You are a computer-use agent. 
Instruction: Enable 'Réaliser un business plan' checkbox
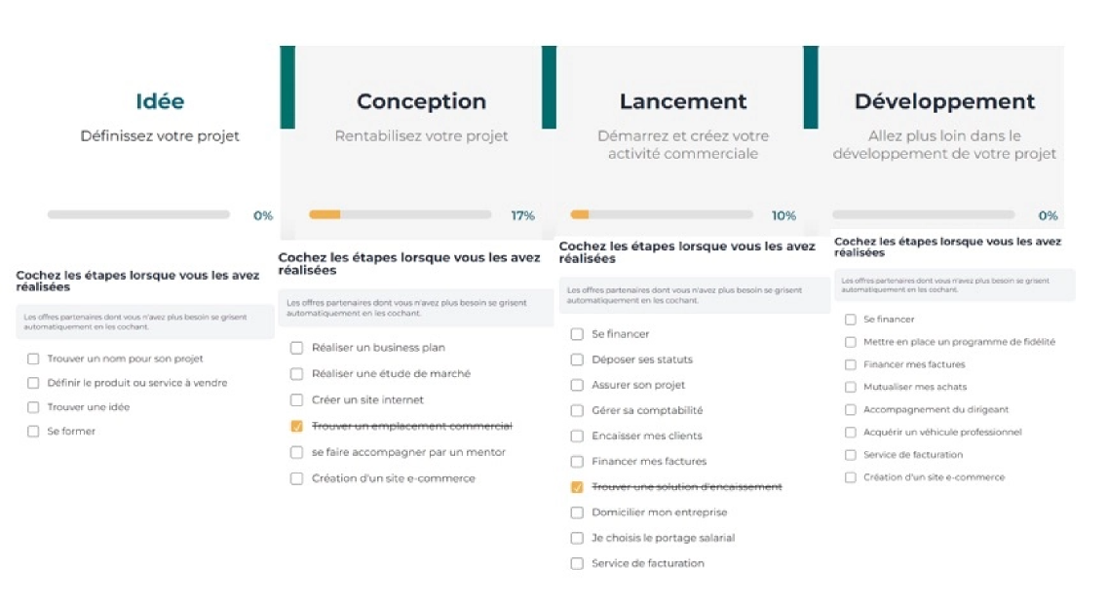[x=297, y=348]
